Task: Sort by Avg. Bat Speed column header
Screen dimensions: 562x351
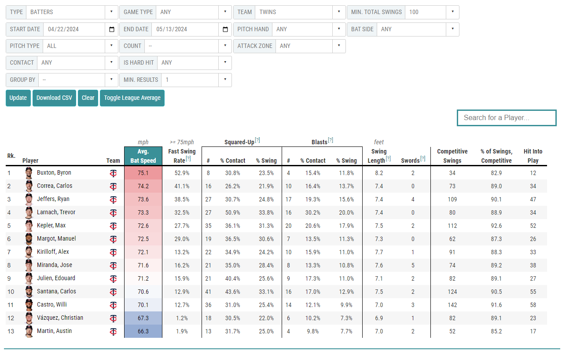Action: click(x=143, y=156)
